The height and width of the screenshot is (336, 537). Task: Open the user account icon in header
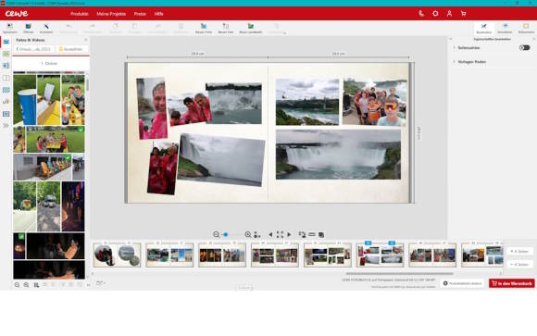click(449, 14)
